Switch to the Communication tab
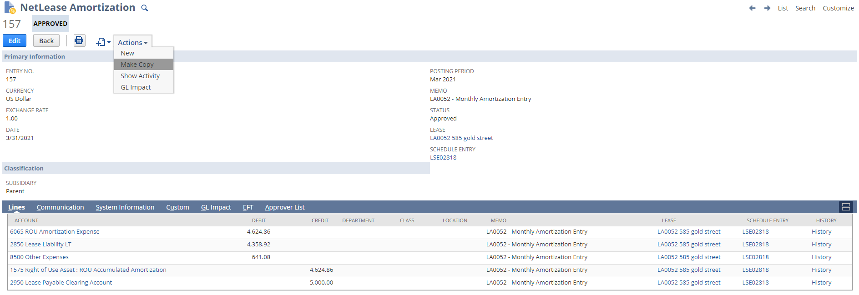Image resolution: width=859 pixels, height=295 pixels. pyautogui.click(x=60, y=207)
